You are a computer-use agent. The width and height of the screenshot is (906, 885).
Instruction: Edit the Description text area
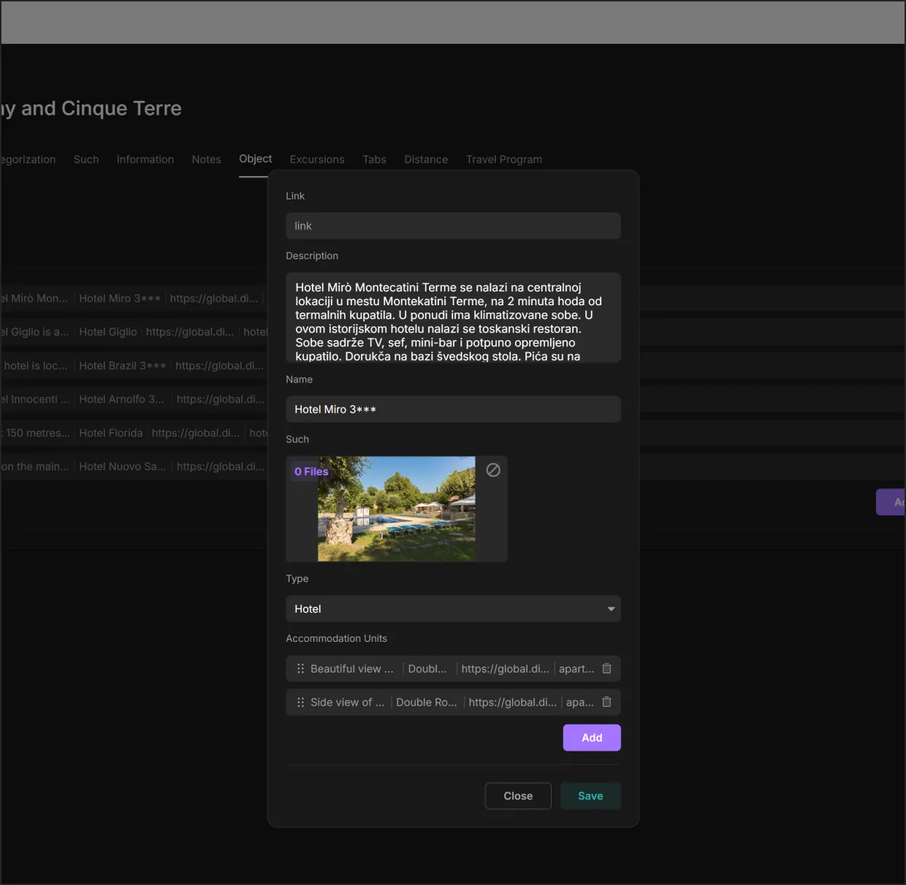click(453, 318)
